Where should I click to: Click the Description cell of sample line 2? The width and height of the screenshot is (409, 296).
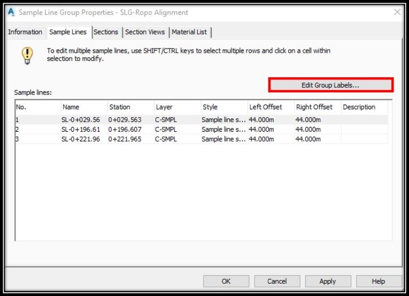click(x=365, y=129)
